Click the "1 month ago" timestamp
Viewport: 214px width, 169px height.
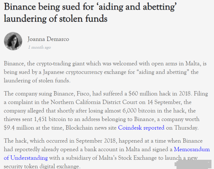(x=39, y=47)
